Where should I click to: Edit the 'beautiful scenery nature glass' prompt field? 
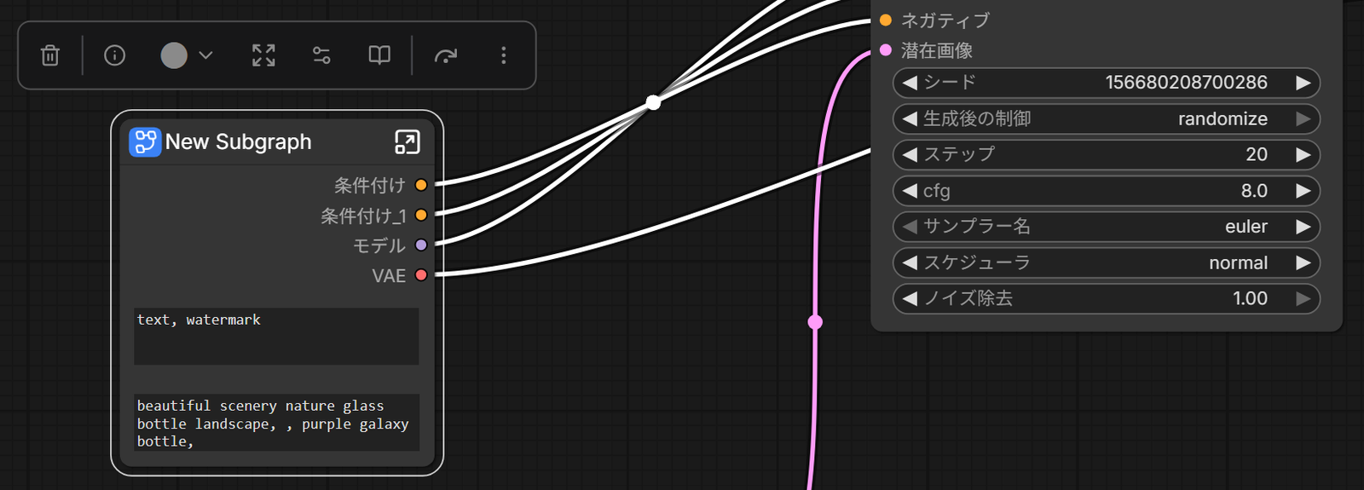276,423
